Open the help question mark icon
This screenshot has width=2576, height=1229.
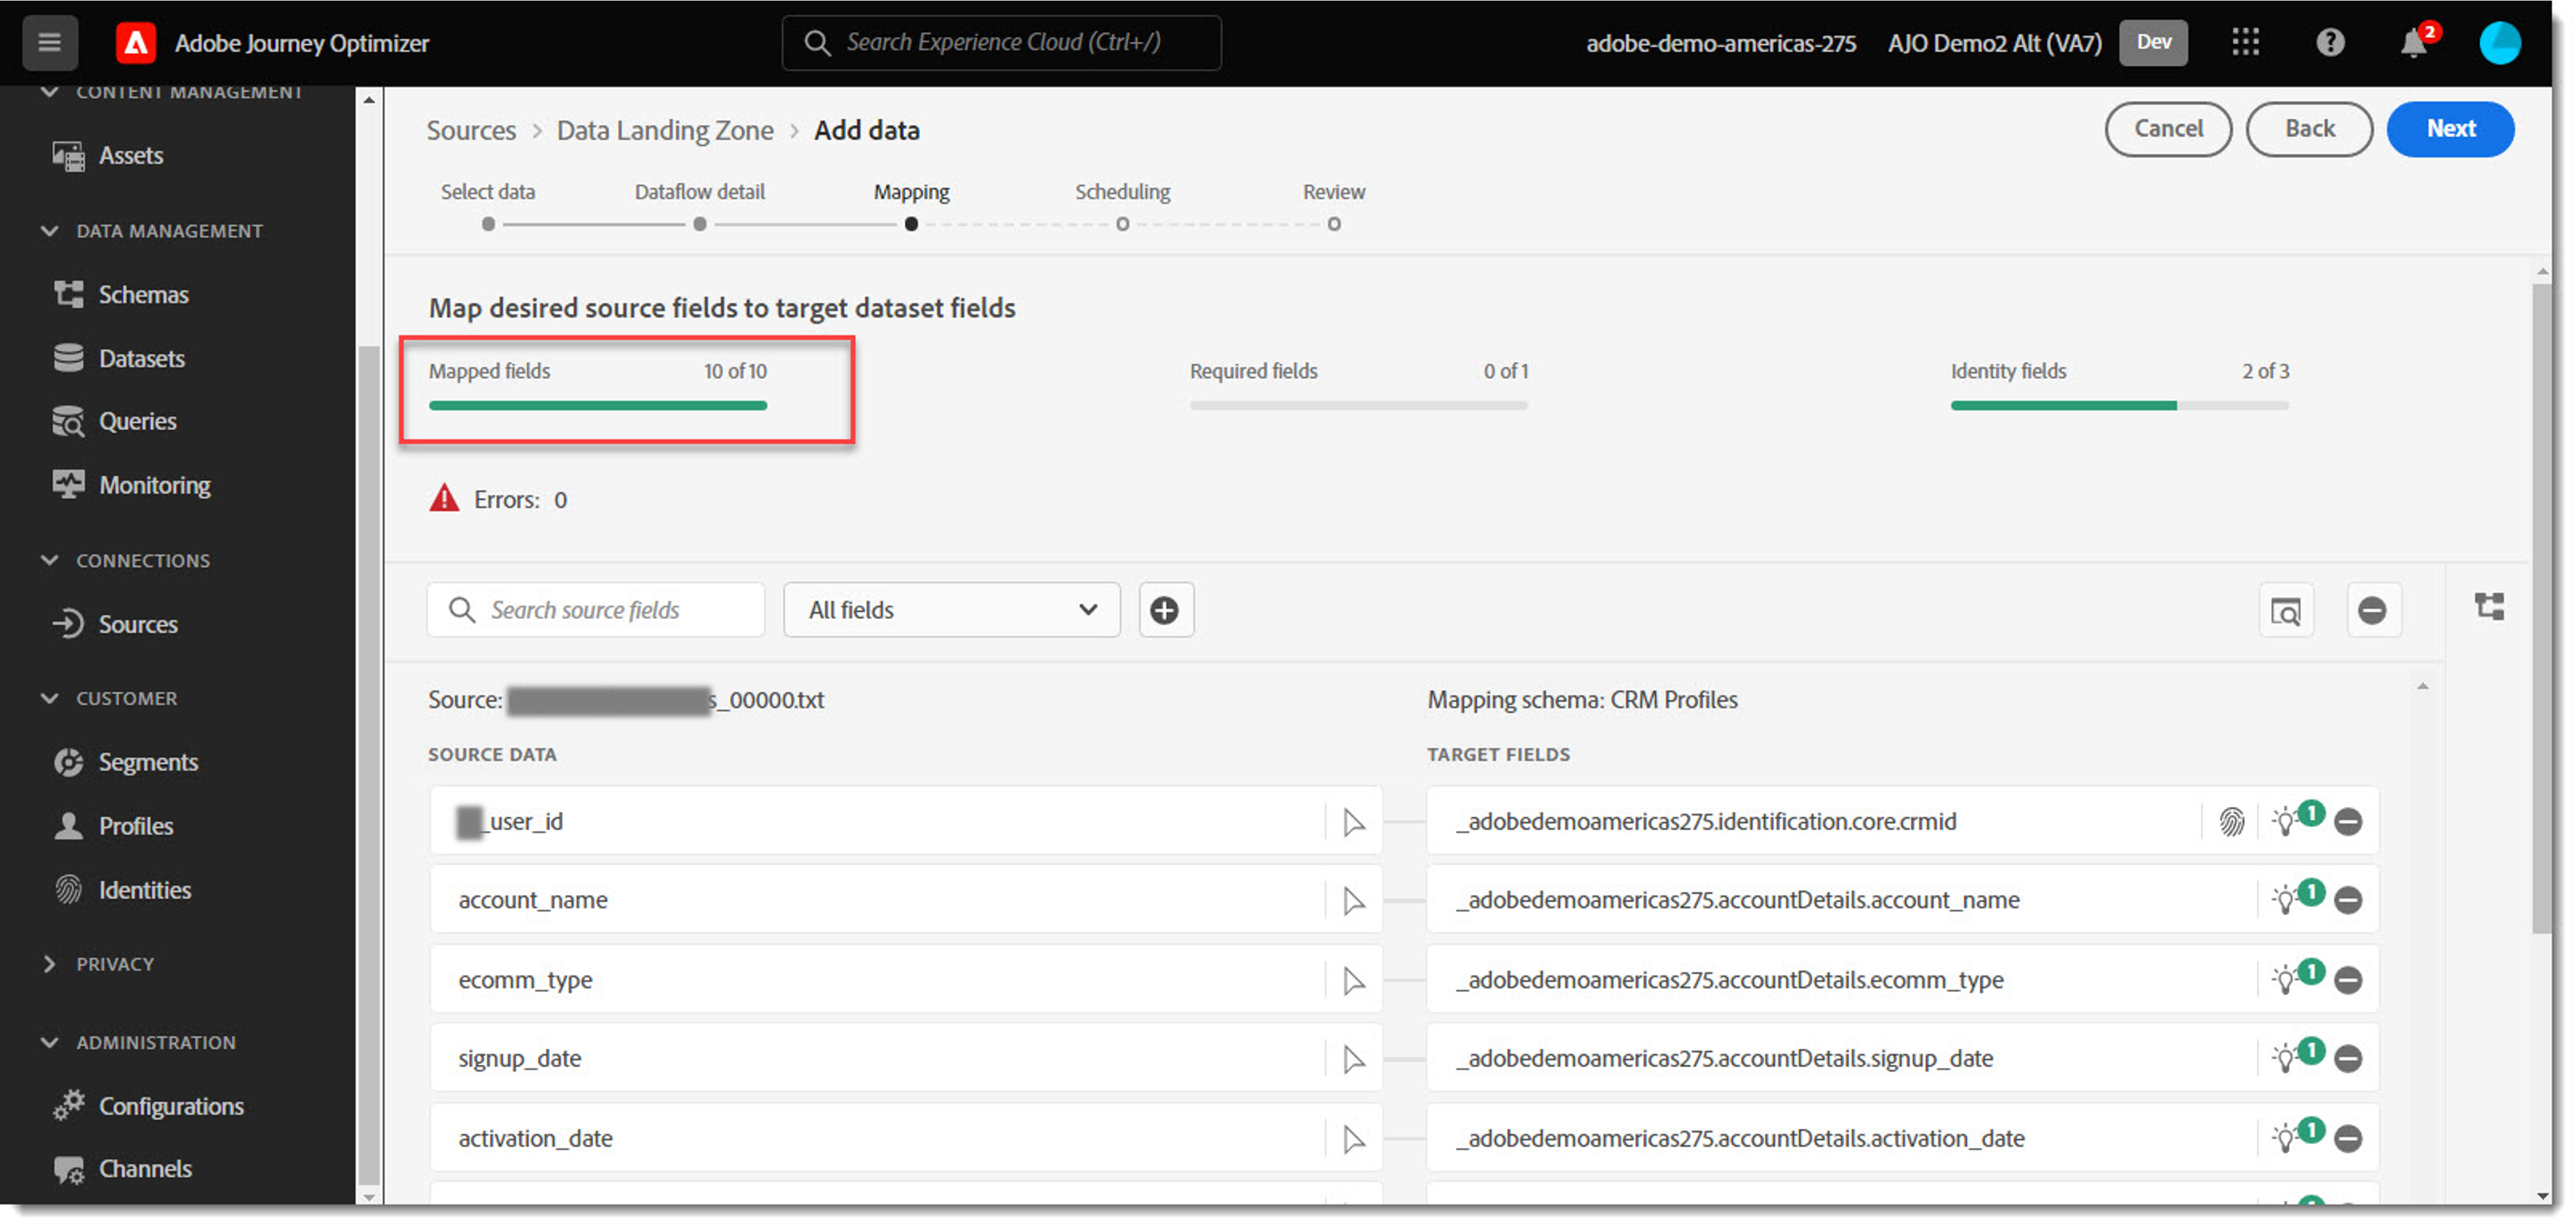click(2330, 43)
